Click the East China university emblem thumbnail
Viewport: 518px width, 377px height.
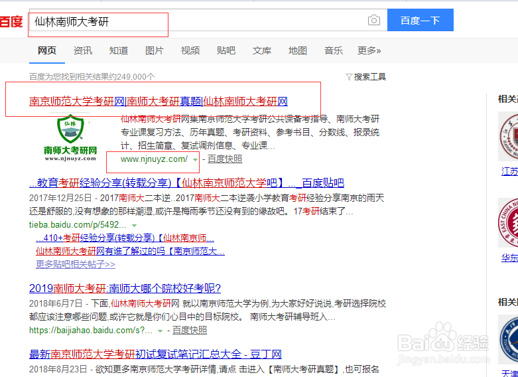[508, 222]
